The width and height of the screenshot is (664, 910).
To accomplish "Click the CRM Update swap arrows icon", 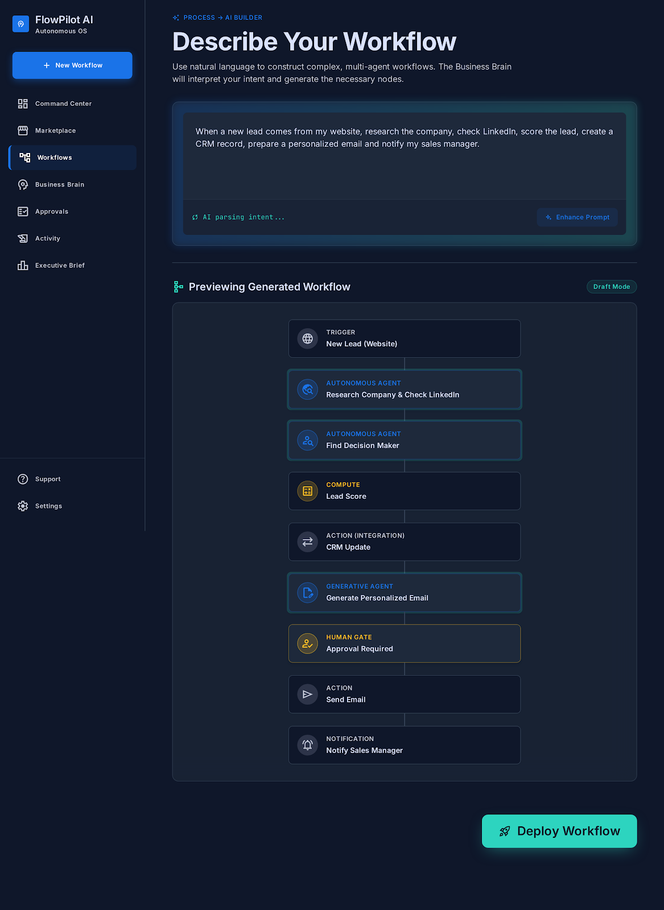I will pos(308,542).
